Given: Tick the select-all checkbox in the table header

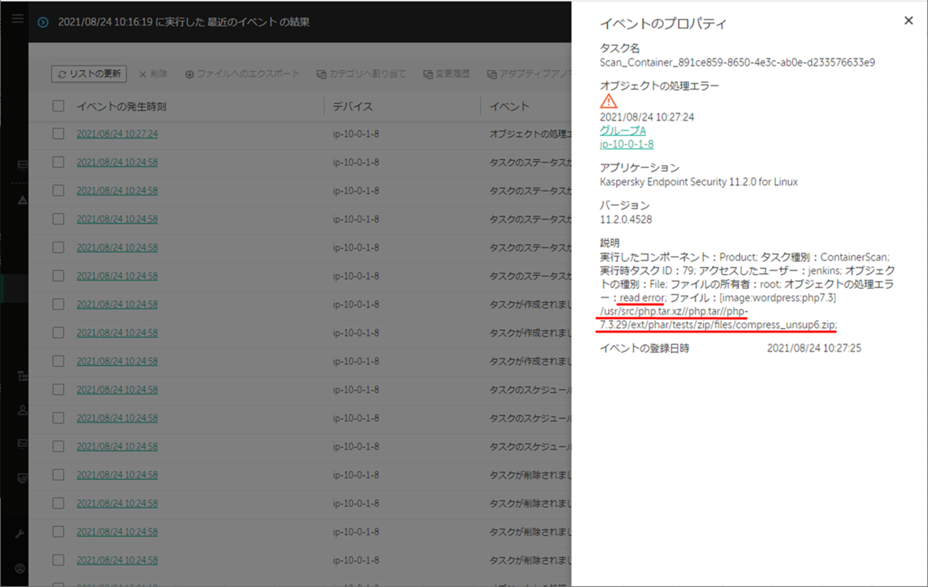Looking at the screenshot, I should coord(59,106).
